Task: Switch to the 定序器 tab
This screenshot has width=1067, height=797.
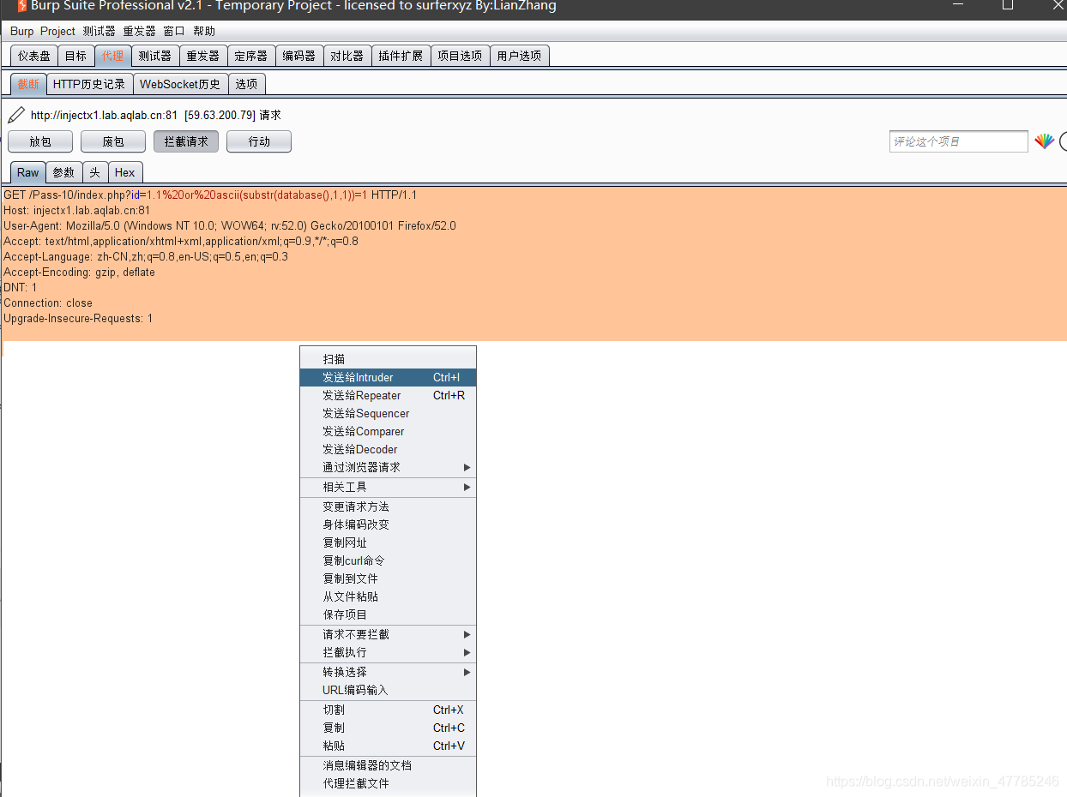Action: 250,56
